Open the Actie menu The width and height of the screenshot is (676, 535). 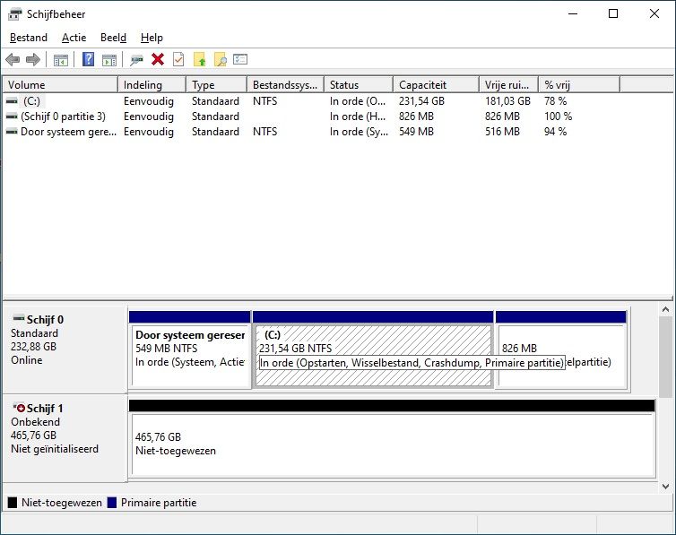coord(74,38)
